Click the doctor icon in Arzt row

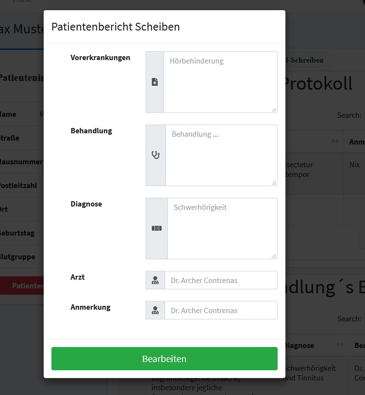click(x=155, y=280)
